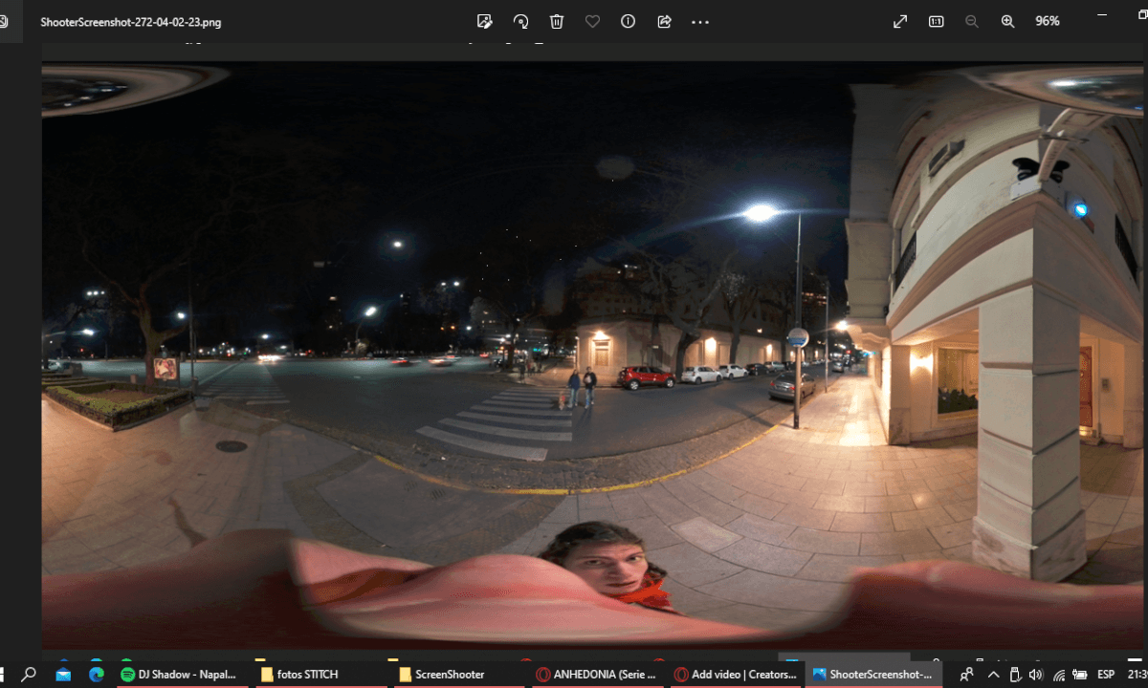Show photo at actual size 1:1
Viewport: 1148px width, 688px height.
pos(937,21)
